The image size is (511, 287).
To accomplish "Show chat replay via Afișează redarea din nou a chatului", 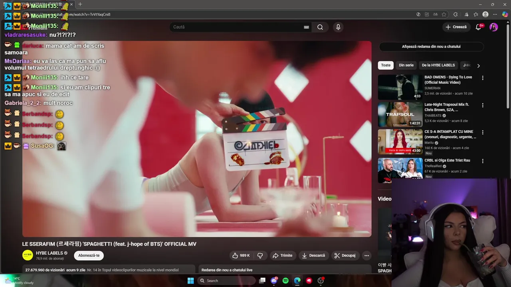I will (x=431, y=47).
